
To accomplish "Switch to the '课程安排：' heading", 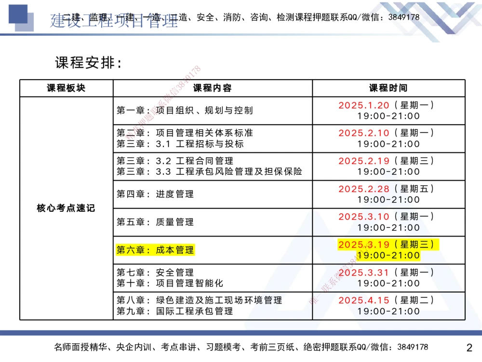I will (86, 62).
